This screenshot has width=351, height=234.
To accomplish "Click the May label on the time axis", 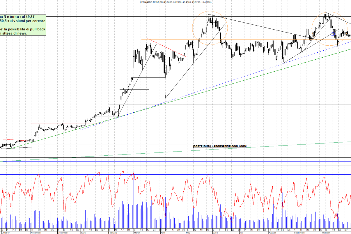I will coord(187,233).
